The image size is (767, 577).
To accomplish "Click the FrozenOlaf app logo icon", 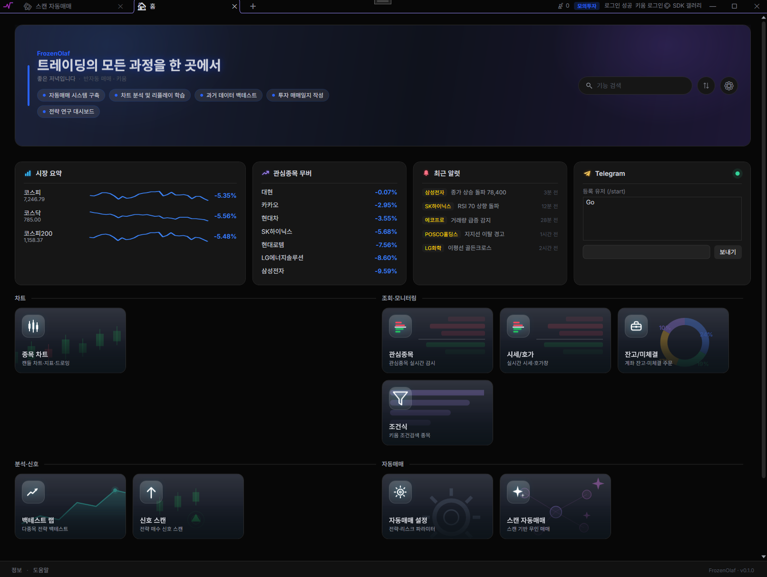I will 8,6.
